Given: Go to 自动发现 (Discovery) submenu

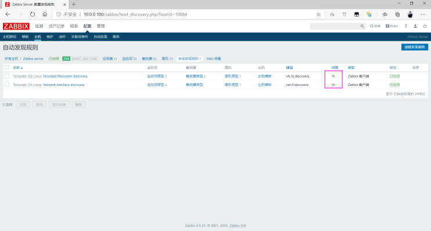Looking at the screenshot, I should 100,37.
